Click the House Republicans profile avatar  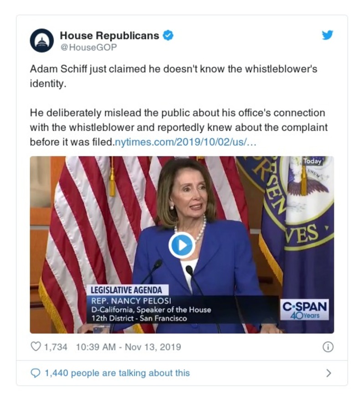click(42, 41)
